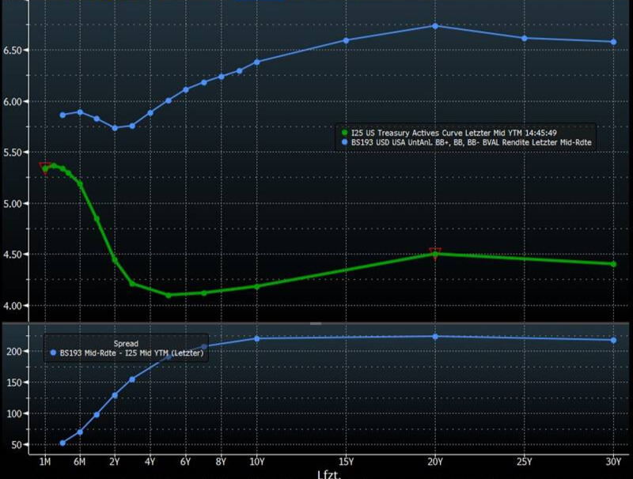The image size is (633, 479).
Task: Grab the divider handle between chart panels
Action: coord(316,323)
